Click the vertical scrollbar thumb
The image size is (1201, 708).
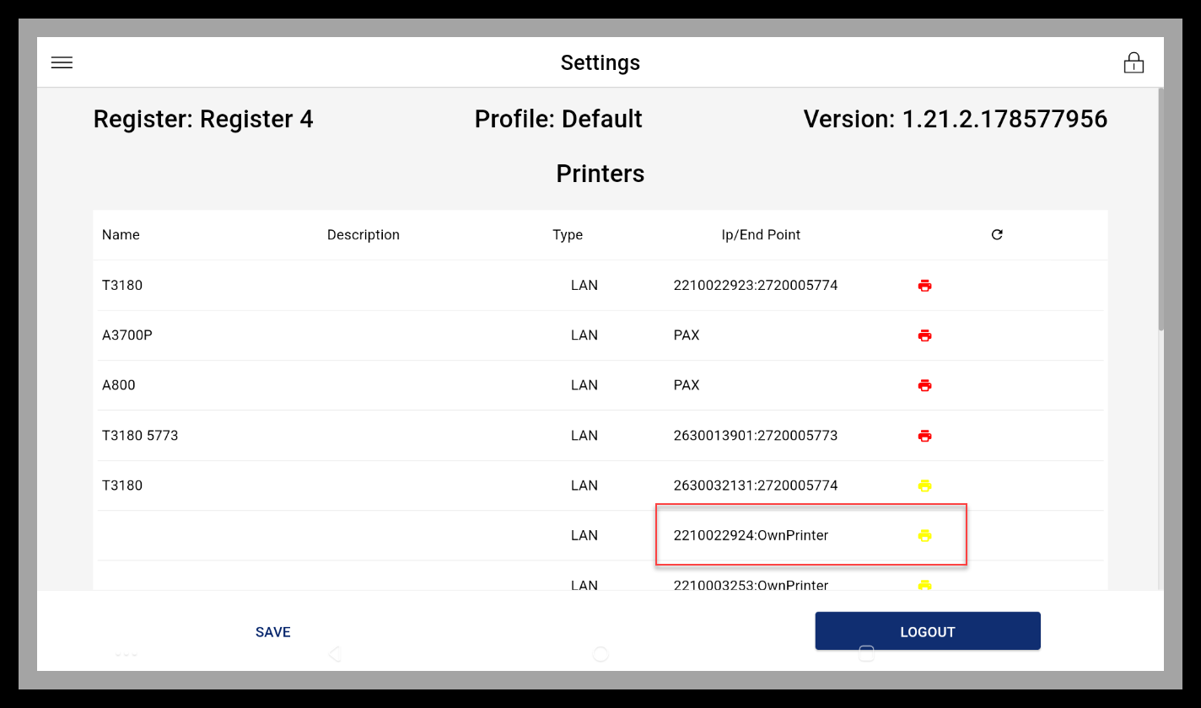(x=1161, y=209)
